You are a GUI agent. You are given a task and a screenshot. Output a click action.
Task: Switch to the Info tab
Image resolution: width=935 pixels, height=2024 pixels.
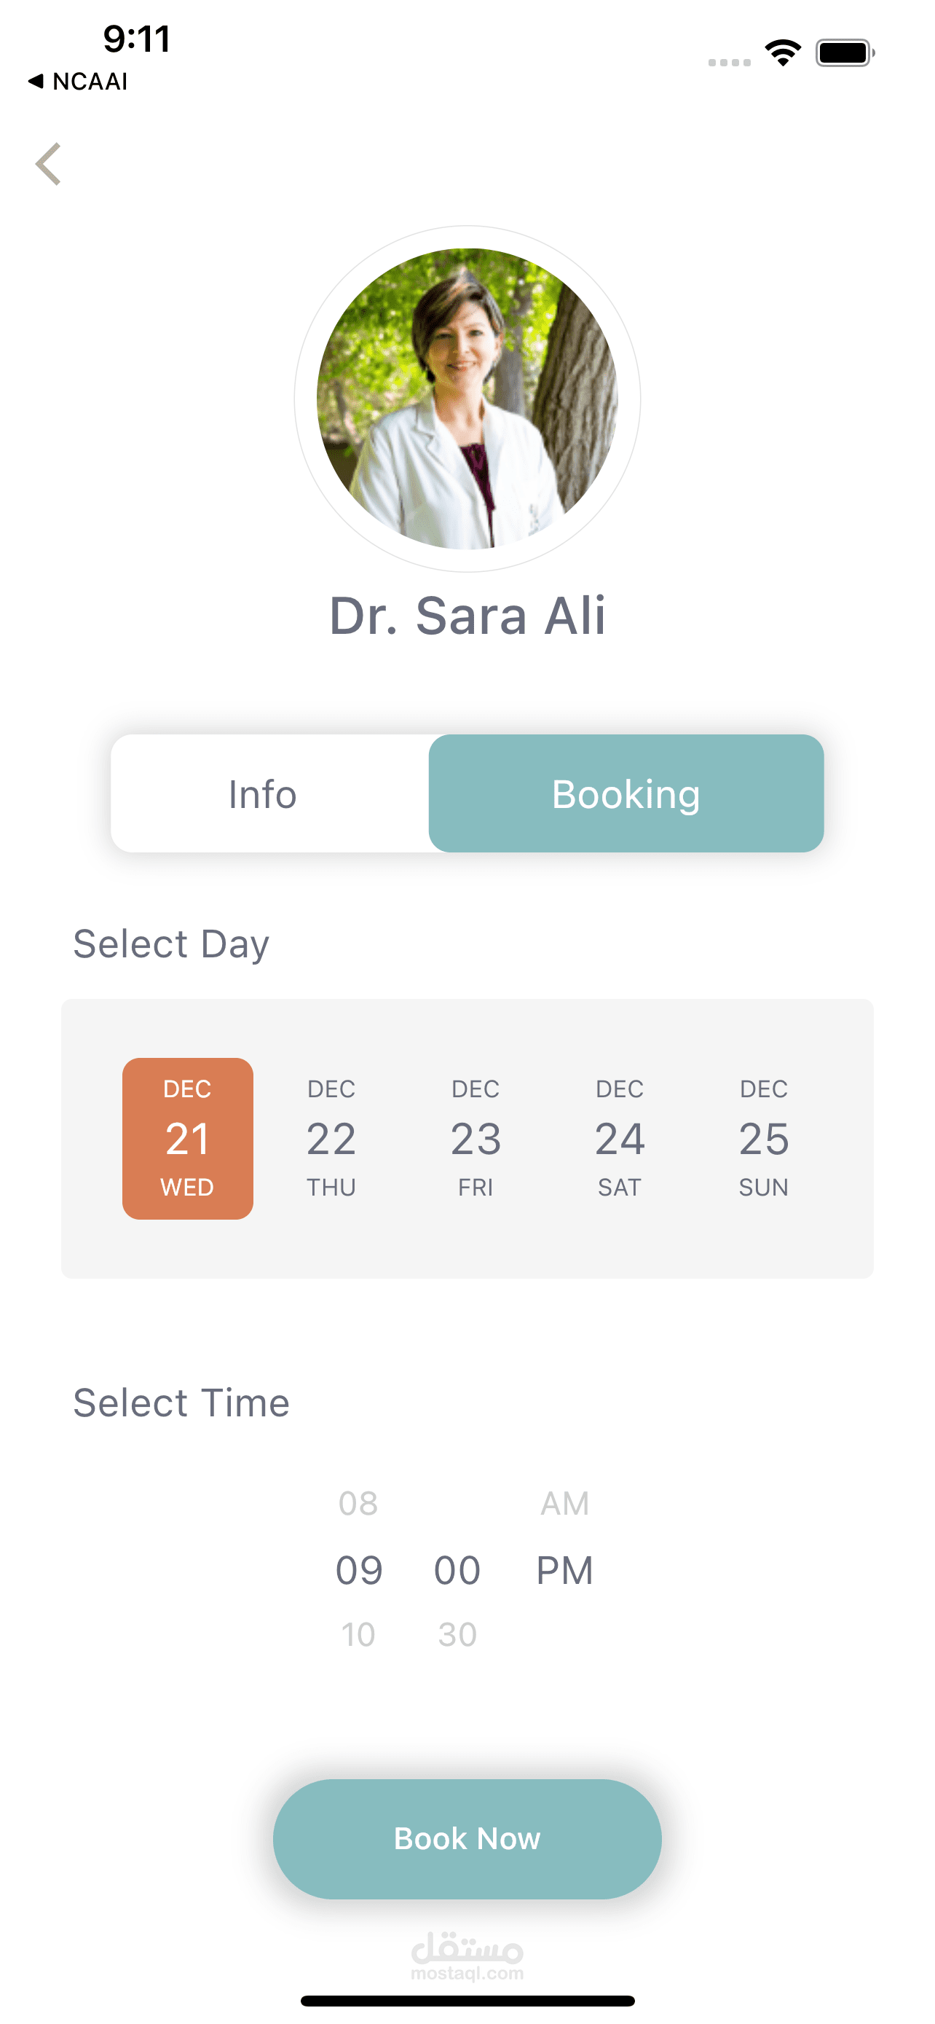click(x=262, y=793)
